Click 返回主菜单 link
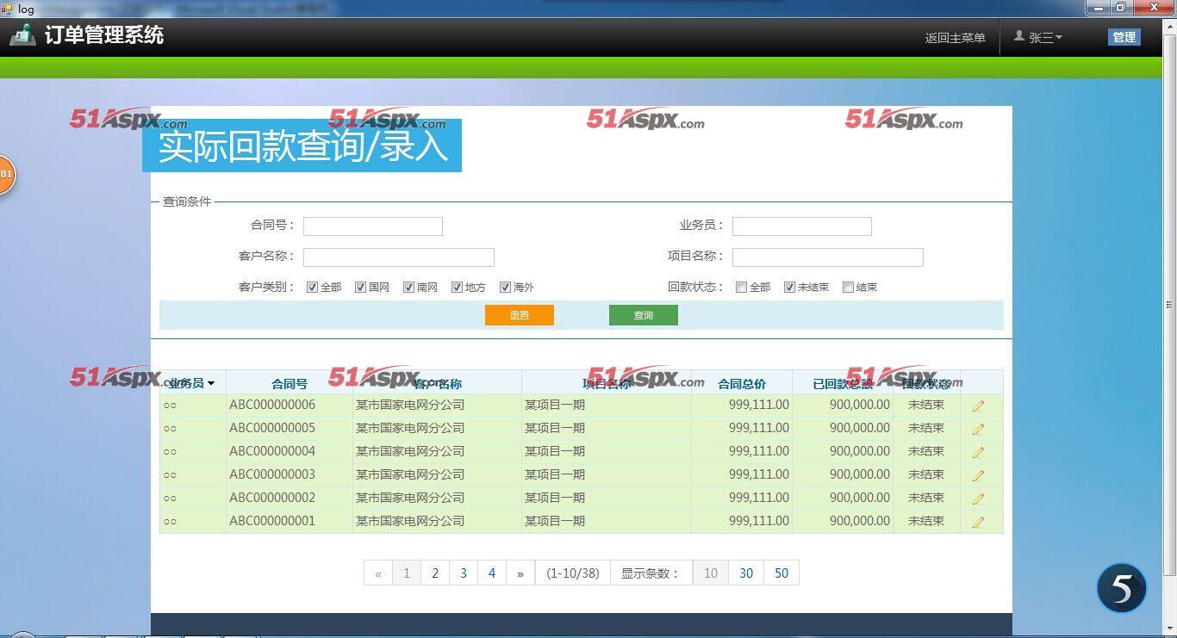The width and height of the screenshot is (1177, 638). 955,38
